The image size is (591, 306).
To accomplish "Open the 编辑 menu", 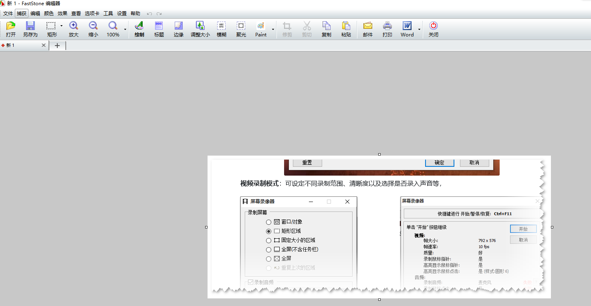I will pos(35,13).
